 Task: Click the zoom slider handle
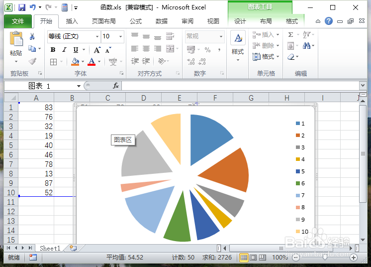[x=325, y=258]
